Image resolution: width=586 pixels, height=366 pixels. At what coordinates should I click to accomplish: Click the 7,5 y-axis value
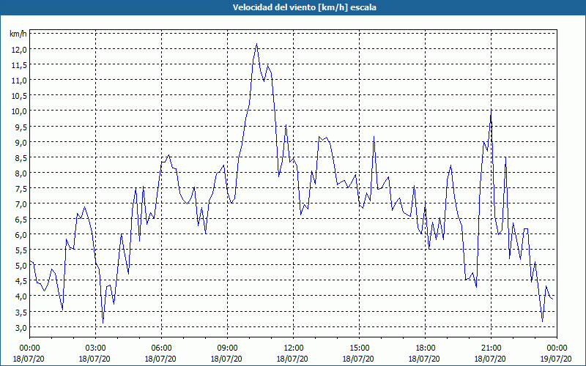21,189
